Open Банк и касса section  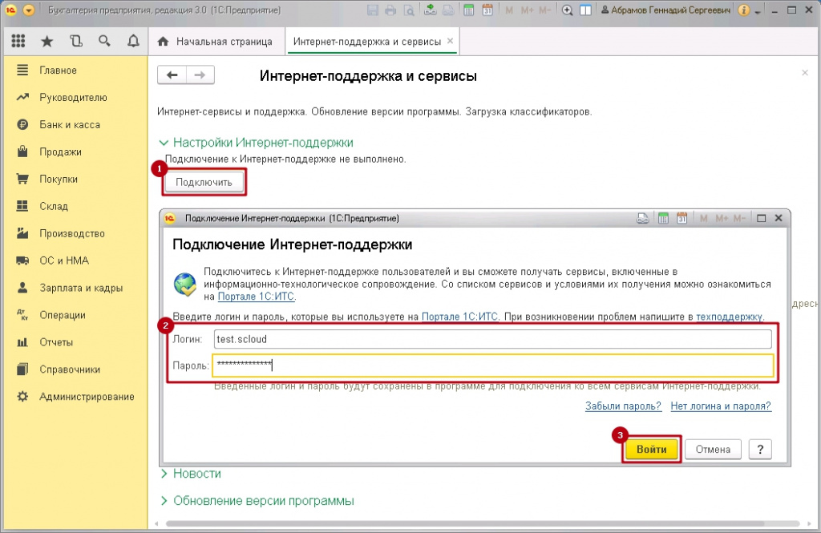pyautogui.click(x=70, y=124)
